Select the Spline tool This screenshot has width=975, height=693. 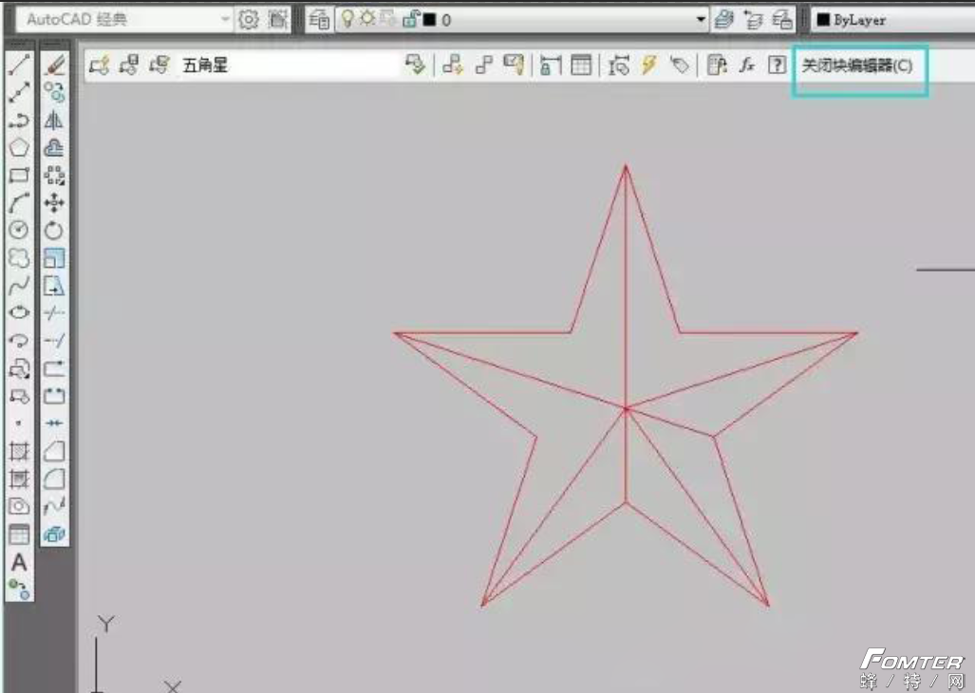point(19,286)
